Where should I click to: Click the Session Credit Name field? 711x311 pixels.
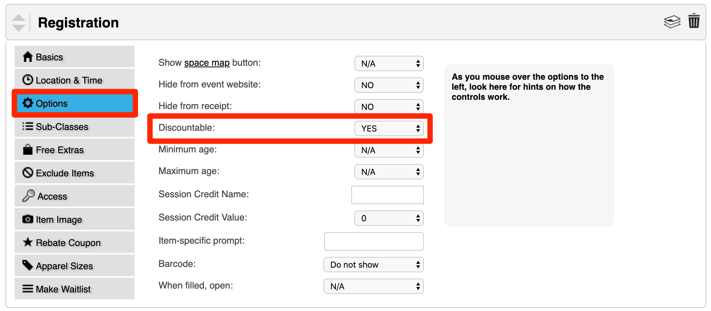click(x=387, y=195)
